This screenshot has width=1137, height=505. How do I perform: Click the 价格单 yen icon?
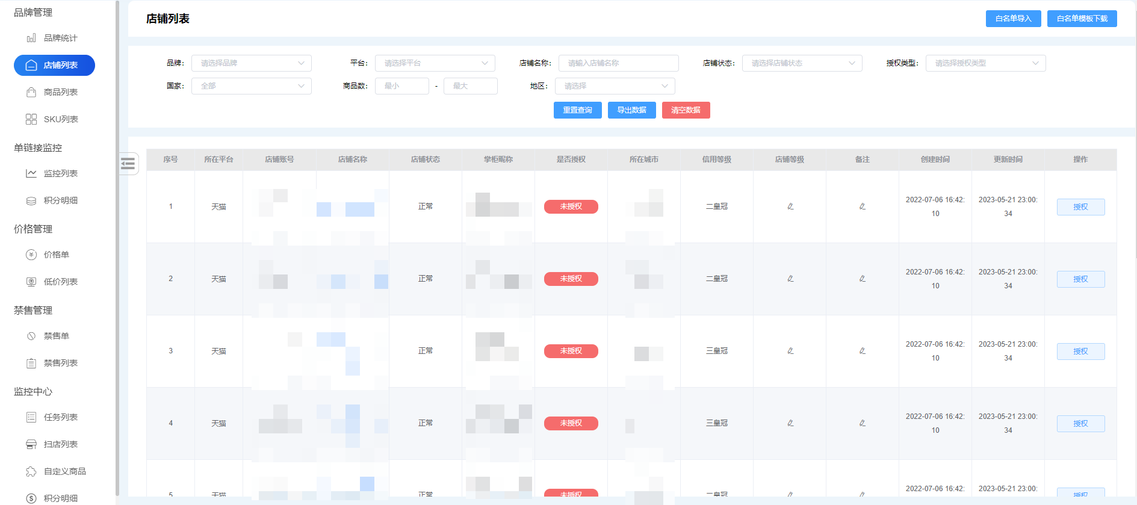pyautogui.click(x=31, y=255)
